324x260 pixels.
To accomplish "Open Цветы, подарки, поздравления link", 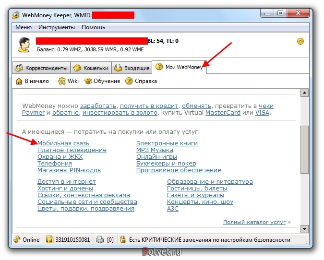I will coord(86,209).
